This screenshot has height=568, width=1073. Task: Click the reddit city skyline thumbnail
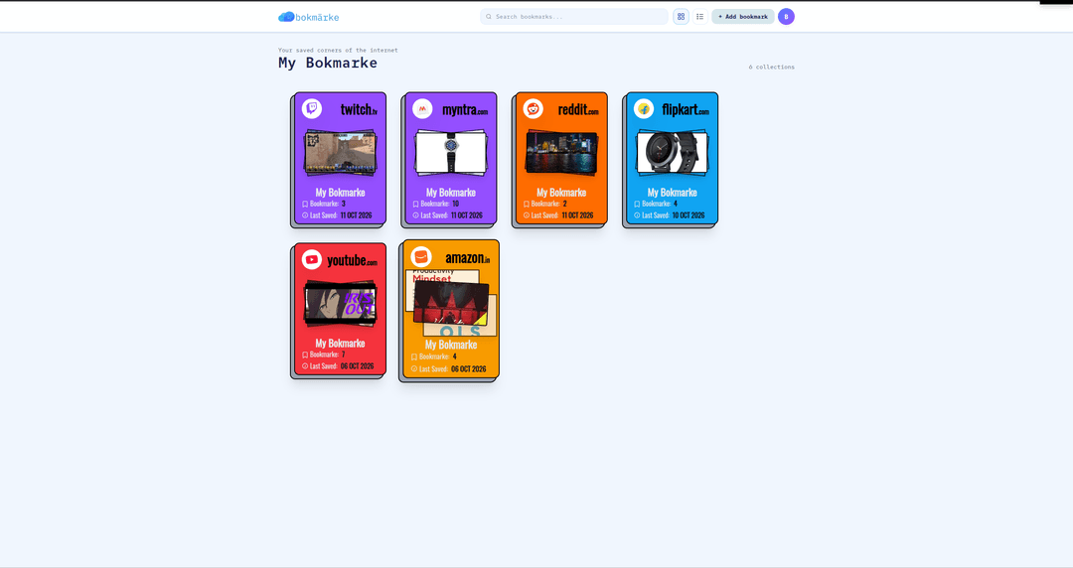click(561, 153)
